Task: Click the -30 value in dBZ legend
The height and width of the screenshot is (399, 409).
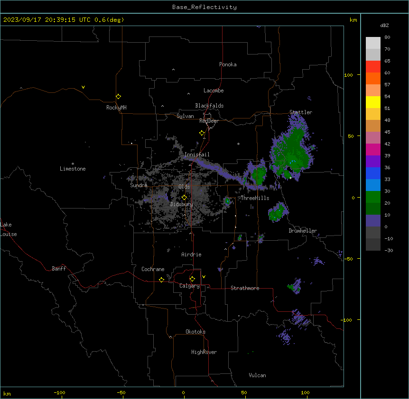Action: 389,251
